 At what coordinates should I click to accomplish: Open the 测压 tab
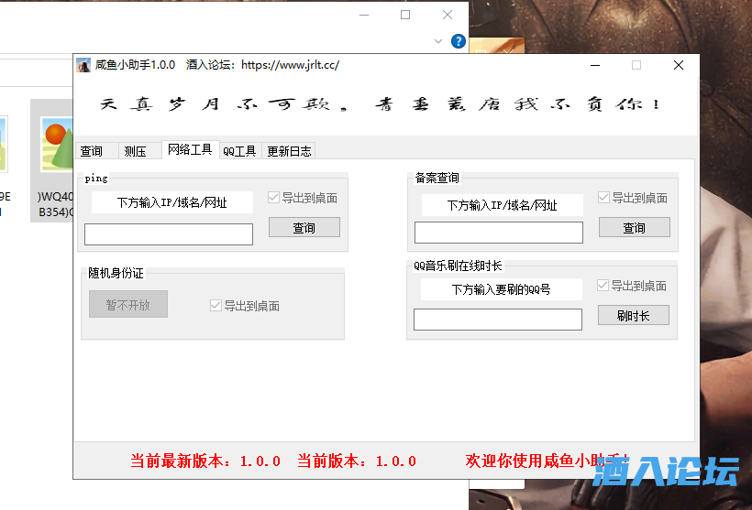pos(135,152)
